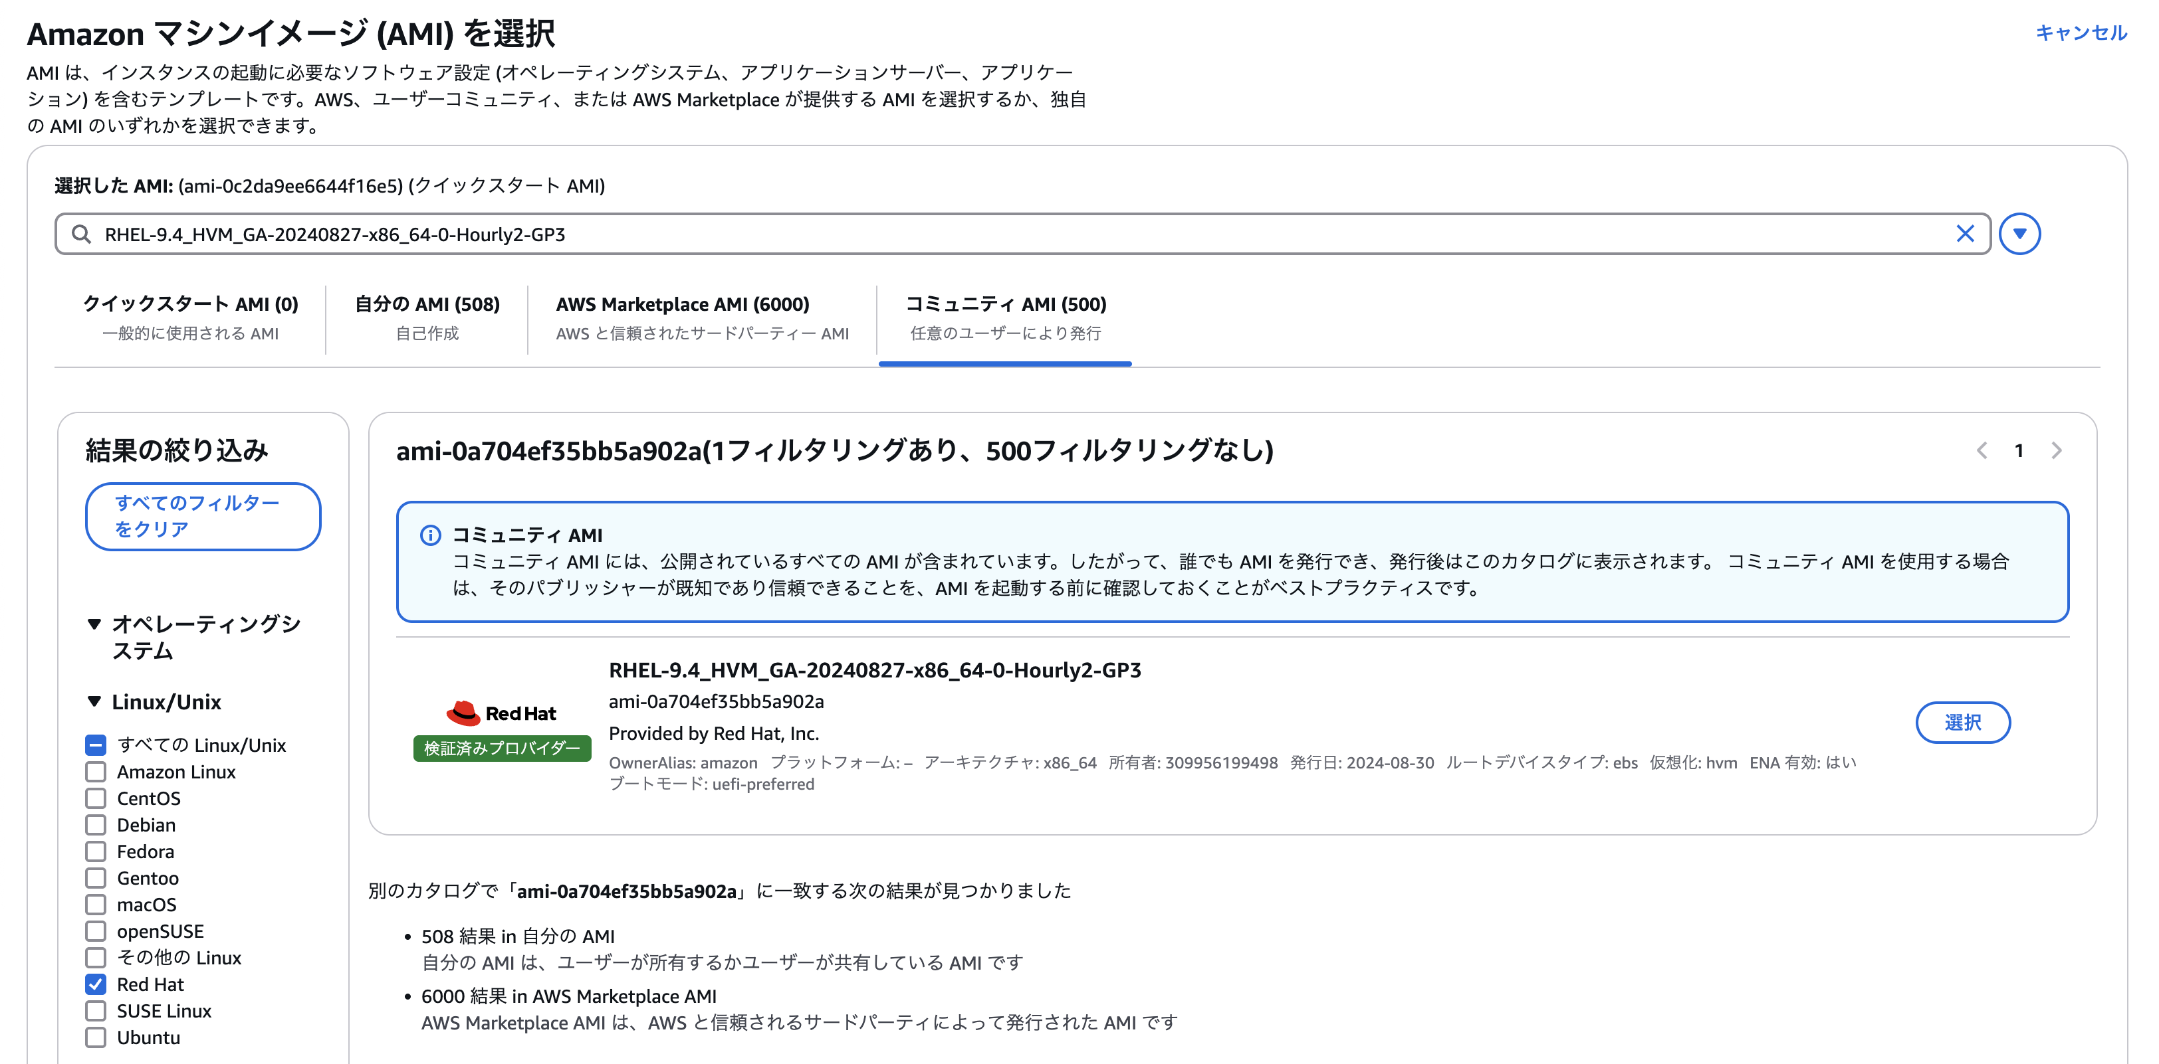Click the search magnifier icon
2159x1064 pixels.
coord(81,234)
